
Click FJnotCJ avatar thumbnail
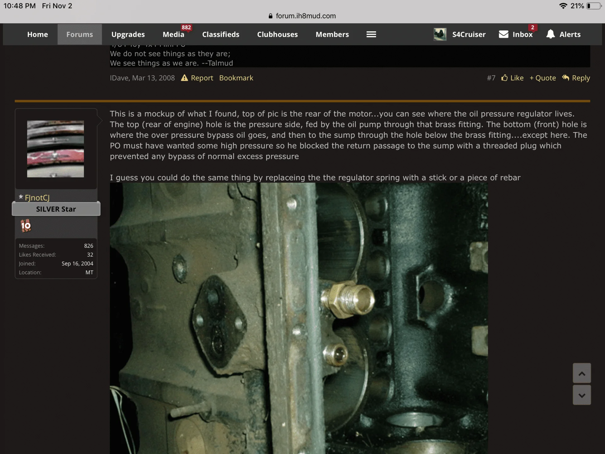[55, 149]
